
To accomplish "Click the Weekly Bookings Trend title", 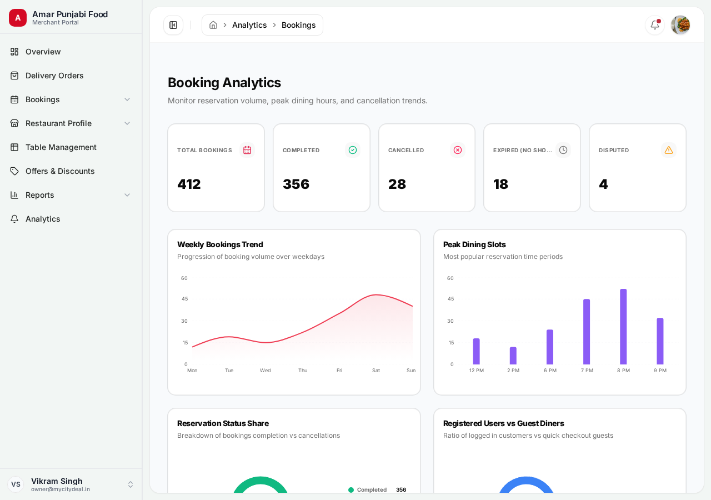I will click(220, 244).
